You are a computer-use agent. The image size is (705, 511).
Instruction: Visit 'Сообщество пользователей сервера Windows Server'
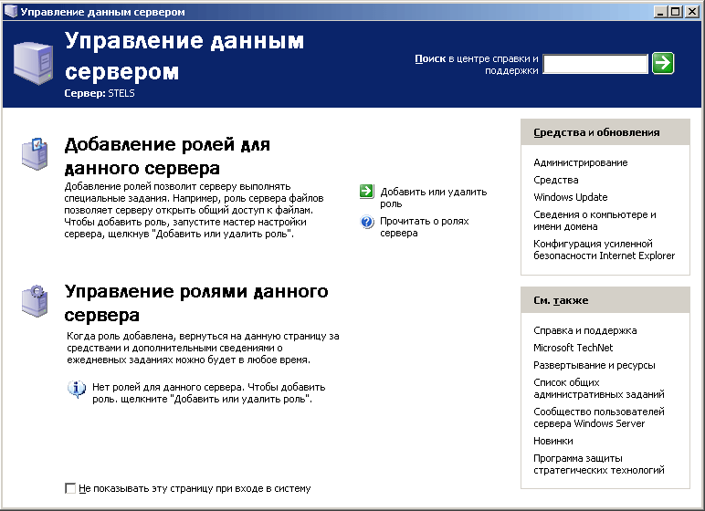[x=598, y=418]
